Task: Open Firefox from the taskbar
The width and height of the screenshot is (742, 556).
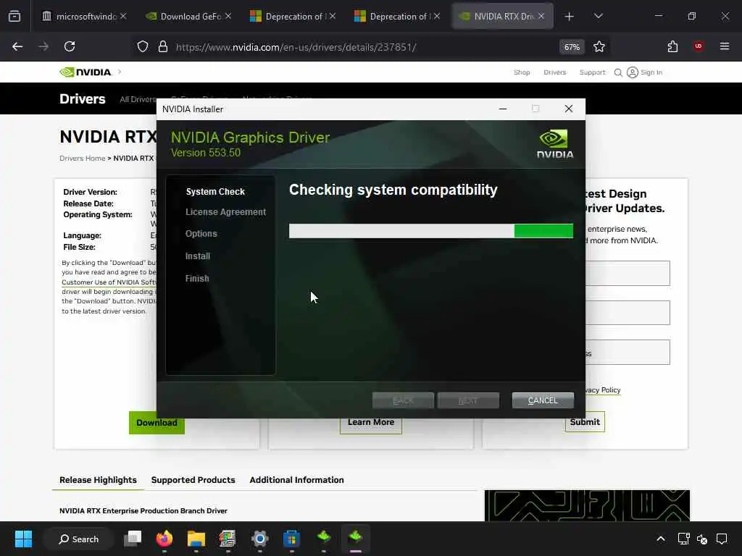Action: pyautogui.click(x=164, y=539)
